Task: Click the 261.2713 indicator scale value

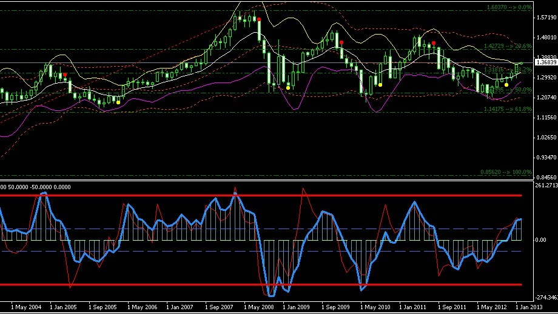Action: (x=546, y=185)
